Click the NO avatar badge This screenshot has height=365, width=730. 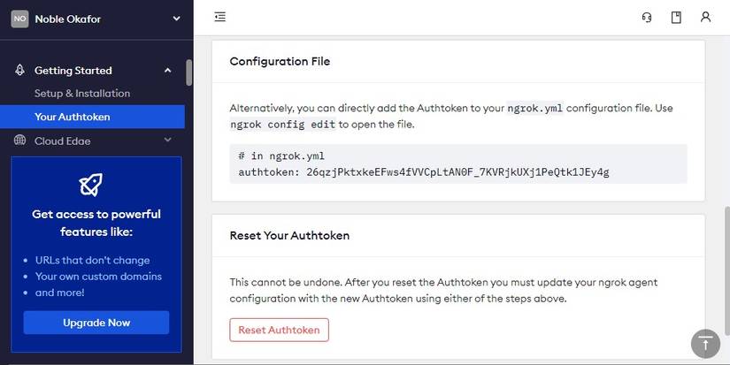click(19, 19)
